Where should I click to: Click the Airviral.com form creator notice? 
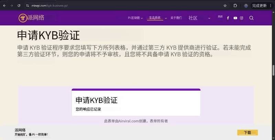(136, 121)
